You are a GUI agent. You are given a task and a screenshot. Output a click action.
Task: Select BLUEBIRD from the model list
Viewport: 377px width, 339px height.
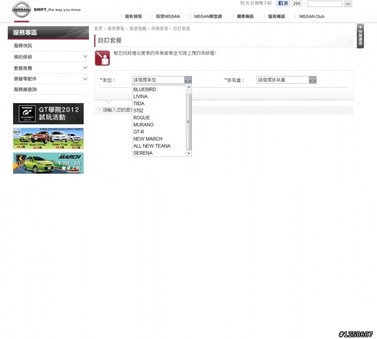[159, 89]
